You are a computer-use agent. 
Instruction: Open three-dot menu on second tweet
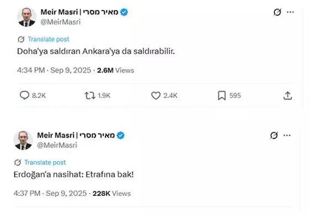pyautogui.click(x=287, y=135)
